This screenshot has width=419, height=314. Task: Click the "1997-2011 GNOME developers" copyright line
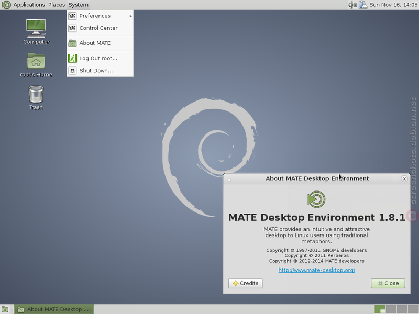(x=317, y=250)
